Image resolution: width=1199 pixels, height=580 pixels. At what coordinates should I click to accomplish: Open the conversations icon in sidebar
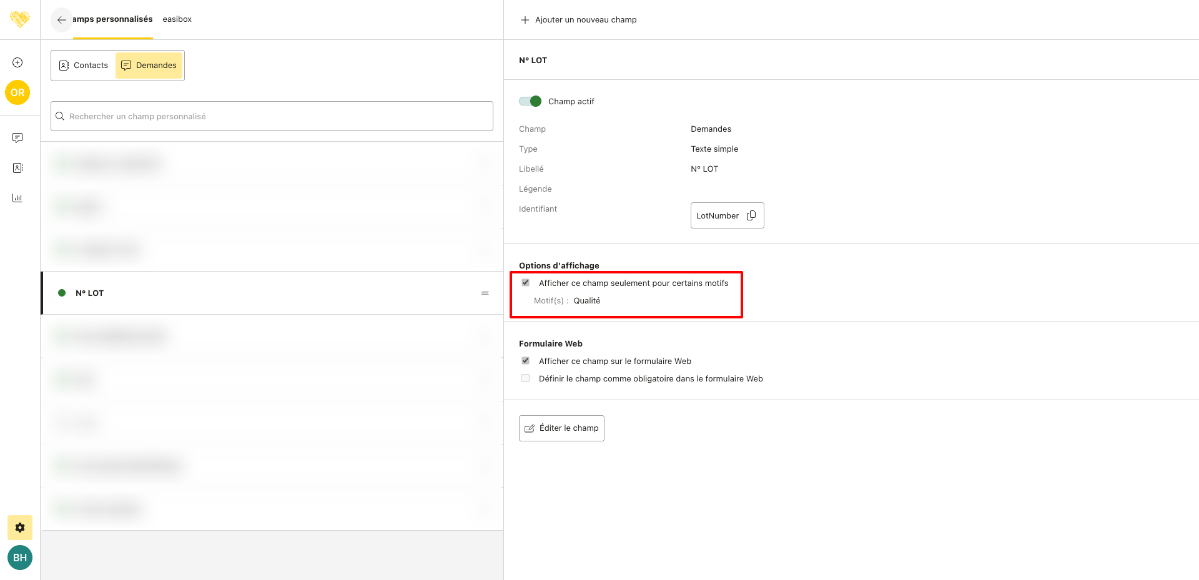pos(17,138)
